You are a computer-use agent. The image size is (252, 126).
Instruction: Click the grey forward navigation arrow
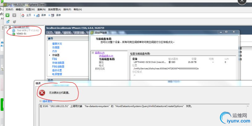pyautogui.click(x=14, y=15)
